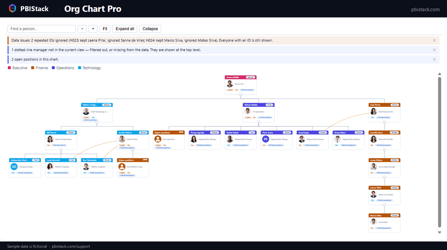Click the Fit button
This screenshot has width=447, height=250.
[105, 29]
